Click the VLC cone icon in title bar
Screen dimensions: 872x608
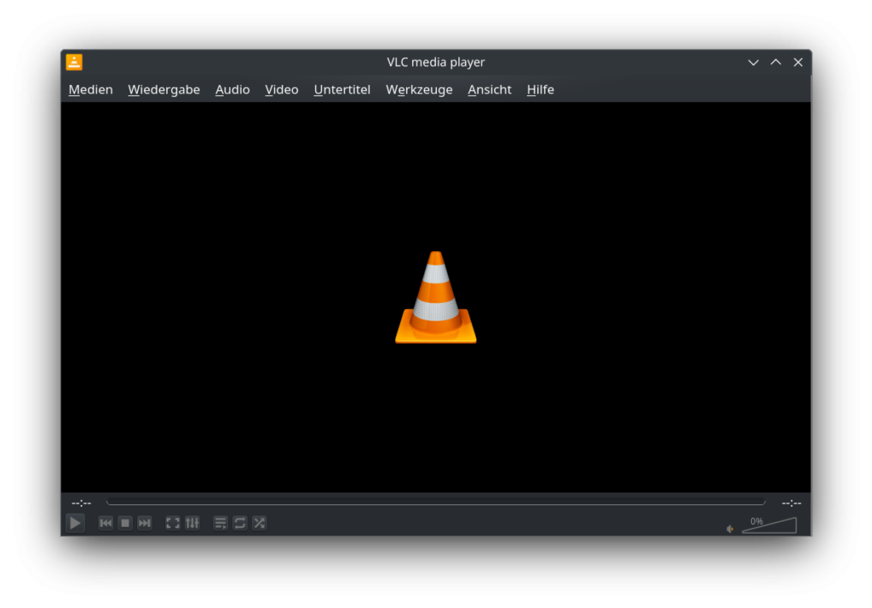point(75,62)
